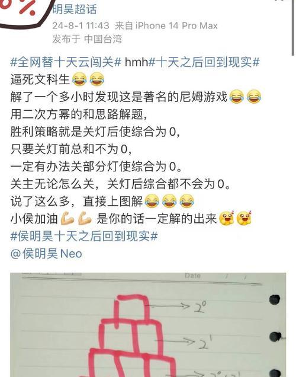Screen dimensions: 296x377
Task: Click second flexed-arm emoji after 小侯加油
Action: pos(85,218)
